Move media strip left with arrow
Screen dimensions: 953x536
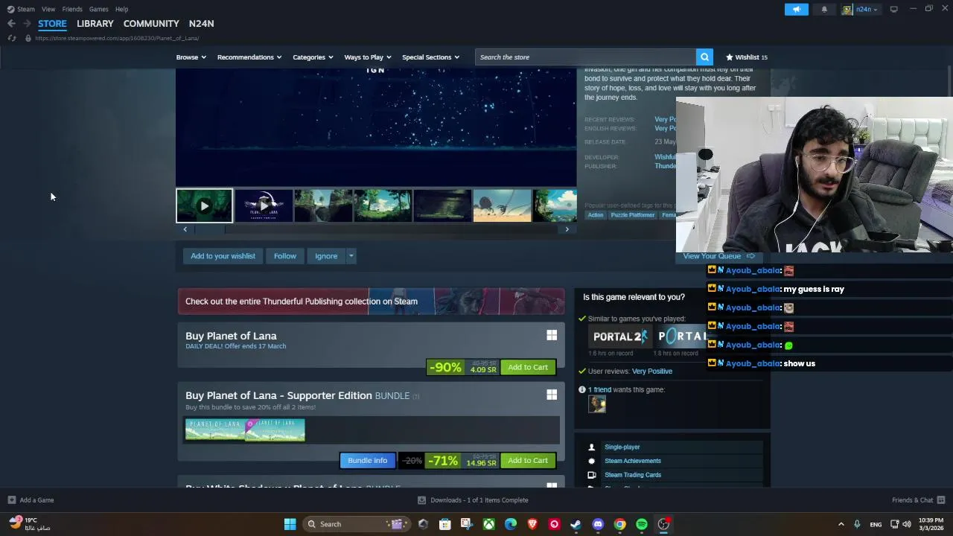pos(185,229)
